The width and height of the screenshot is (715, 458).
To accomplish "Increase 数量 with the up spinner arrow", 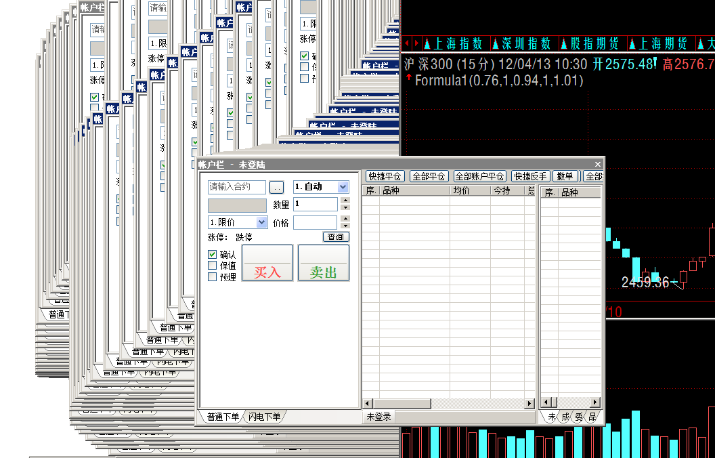I will (x=345, y=201).
